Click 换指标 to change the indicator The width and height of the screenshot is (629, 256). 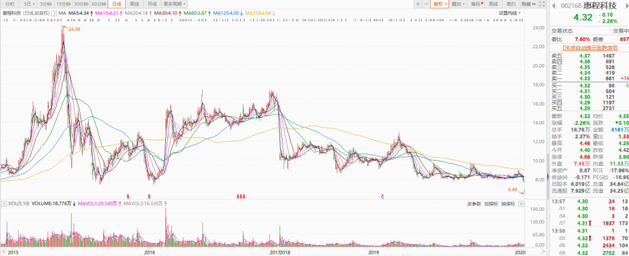click(508, 204)
